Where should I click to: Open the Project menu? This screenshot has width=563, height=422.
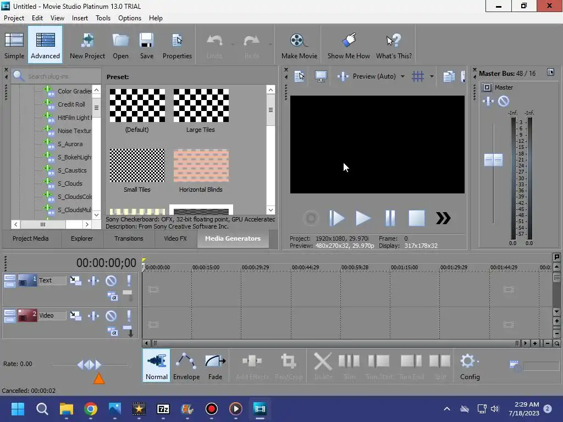(x=14, y=18)
